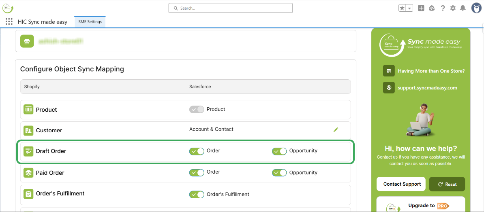
Task: Expand the favorites list dropdown arrow
Action: [409, 8]
